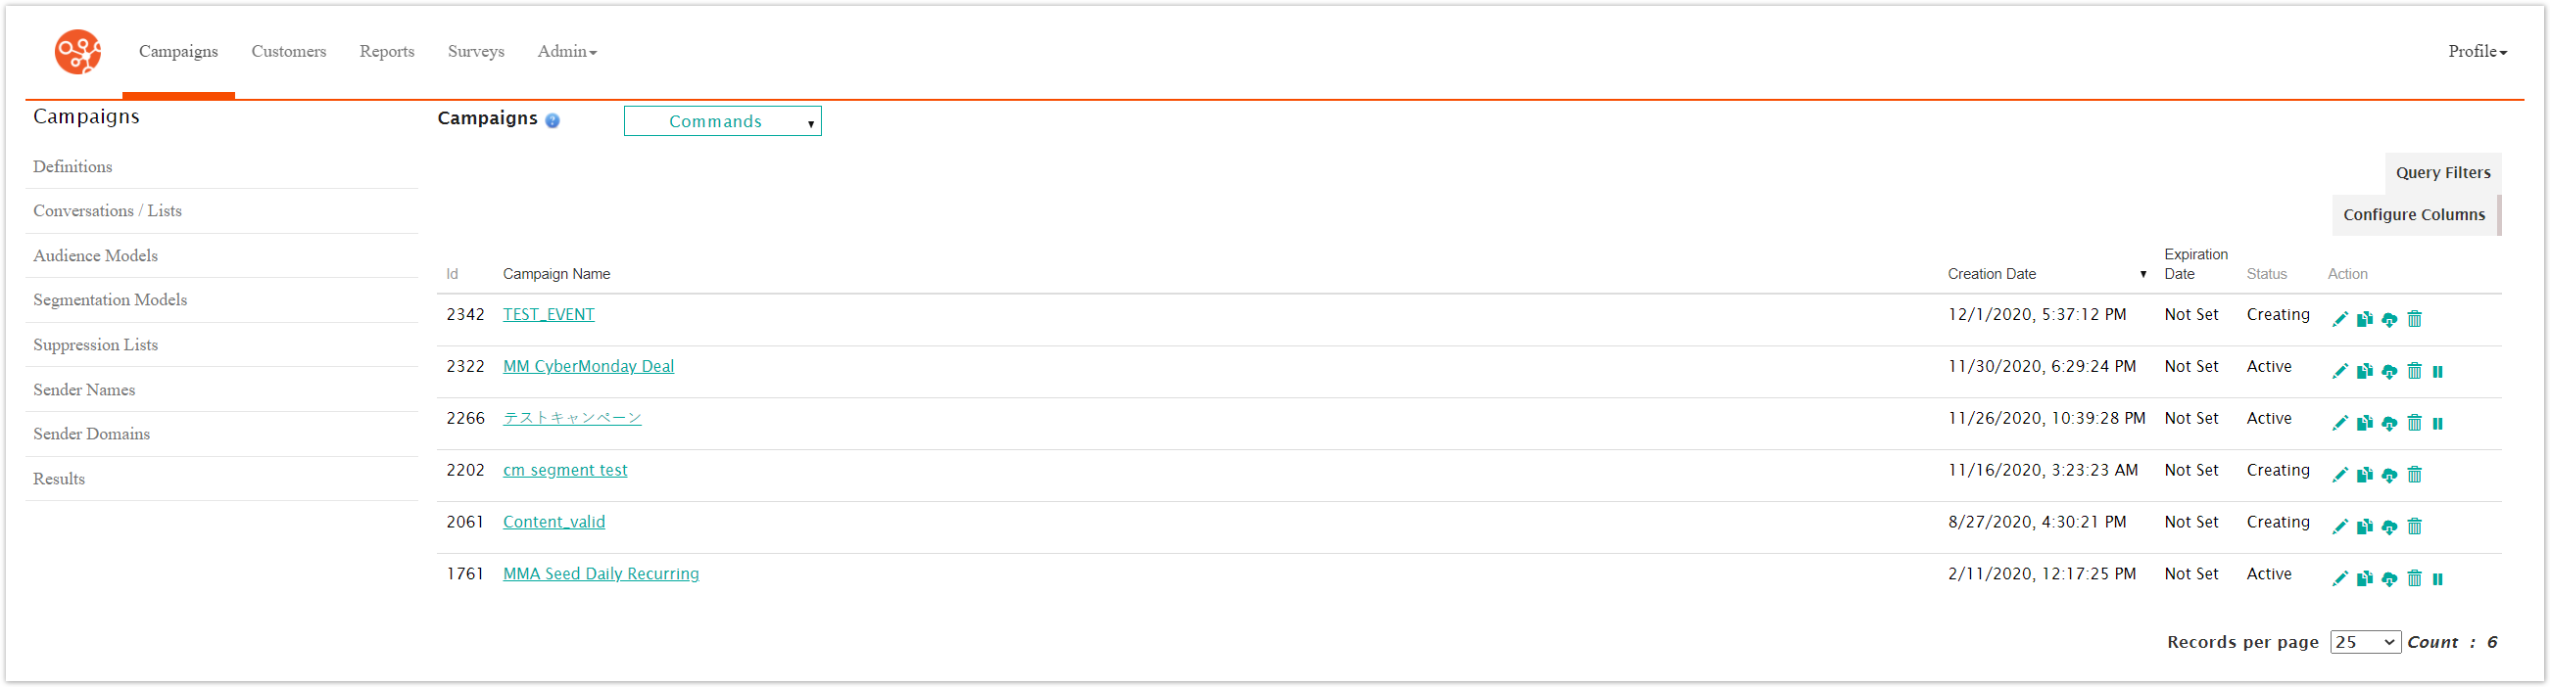Expand the Admin menu

[x=565, y=52]
